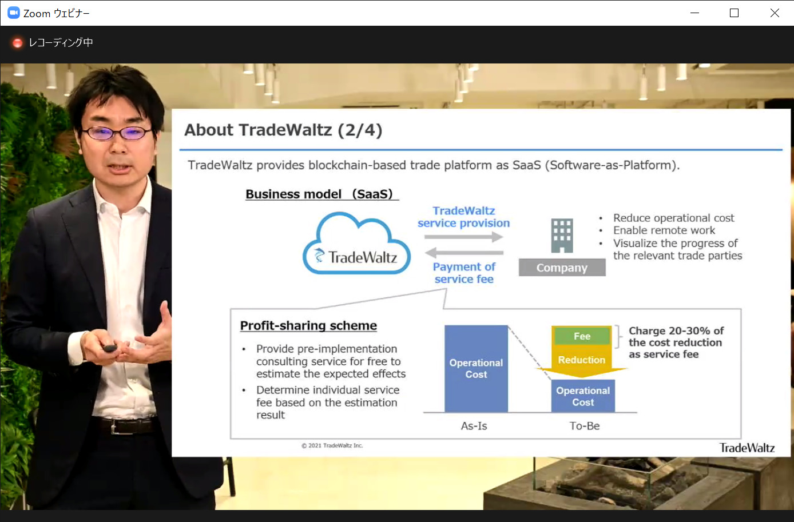Click the TradeWaltz logo in slide footer
This screenshot has width=794, height=522.
click(x=747, y=448)
